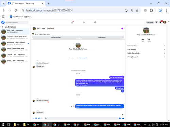This screenshot has width=170, height=127.
Task: View site information icon in address bar
Action: point(23,10)
